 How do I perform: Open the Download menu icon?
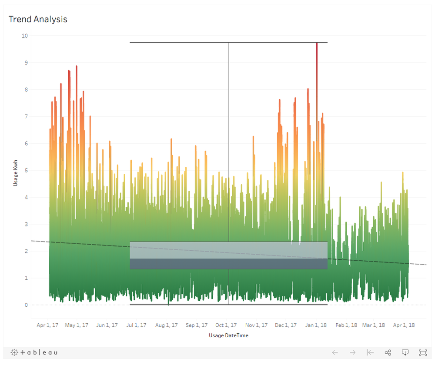point(405,352)
